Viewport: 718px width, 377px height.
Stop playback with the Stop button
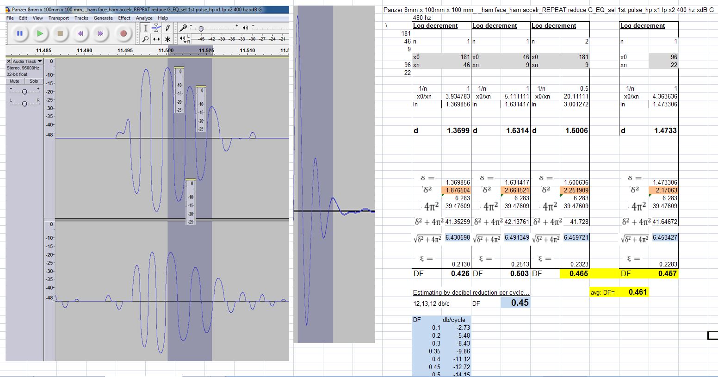[60, 33]
